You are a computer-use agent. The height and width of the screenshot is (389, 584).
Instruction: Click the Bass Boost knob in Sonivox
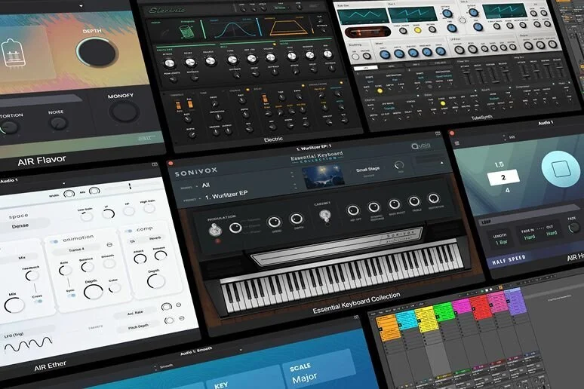[x=394, y=204]
